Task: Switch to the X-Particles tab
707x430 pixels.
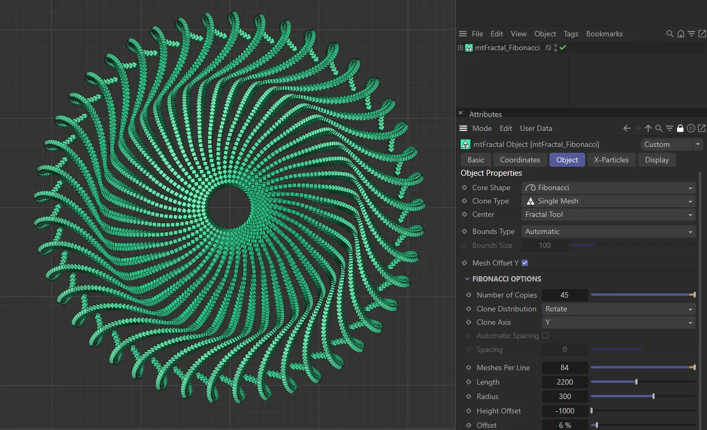Action: pyautogui.click(x=611, y=159)
